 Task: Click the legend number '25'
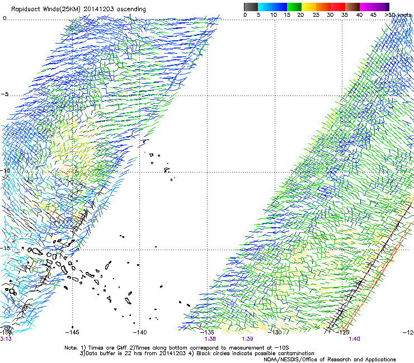[x=316, y=15]
